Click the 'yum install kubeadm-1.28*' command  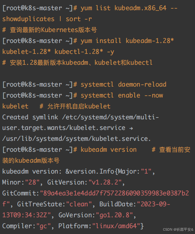tap(127, 41)
